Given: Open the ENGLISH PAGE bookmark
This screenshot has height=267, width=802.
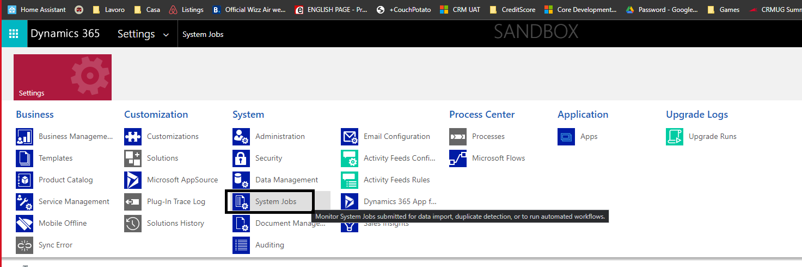Looking at the screenshot, I should (331, 9).
